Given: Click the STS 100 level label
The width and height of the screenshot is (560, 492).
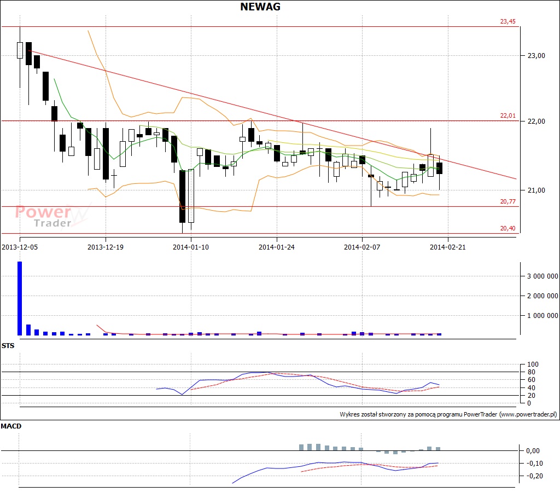Looking at the screenshot, I should 533,364.
